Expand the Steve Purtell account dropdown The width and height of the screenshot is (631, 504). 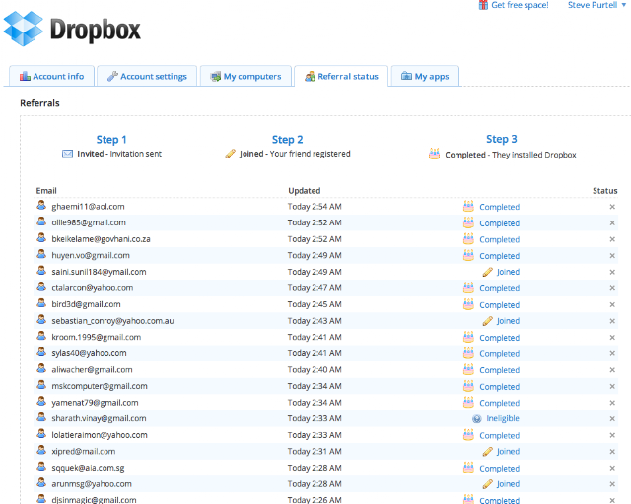[596, 5]
